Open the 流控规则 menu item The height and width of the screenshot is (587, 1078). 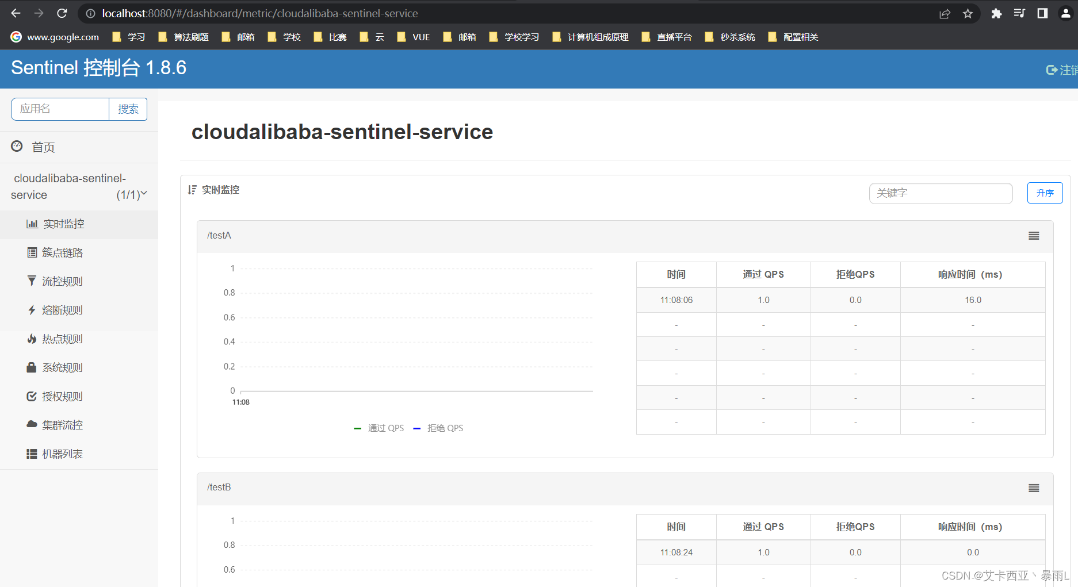[79, 282]
